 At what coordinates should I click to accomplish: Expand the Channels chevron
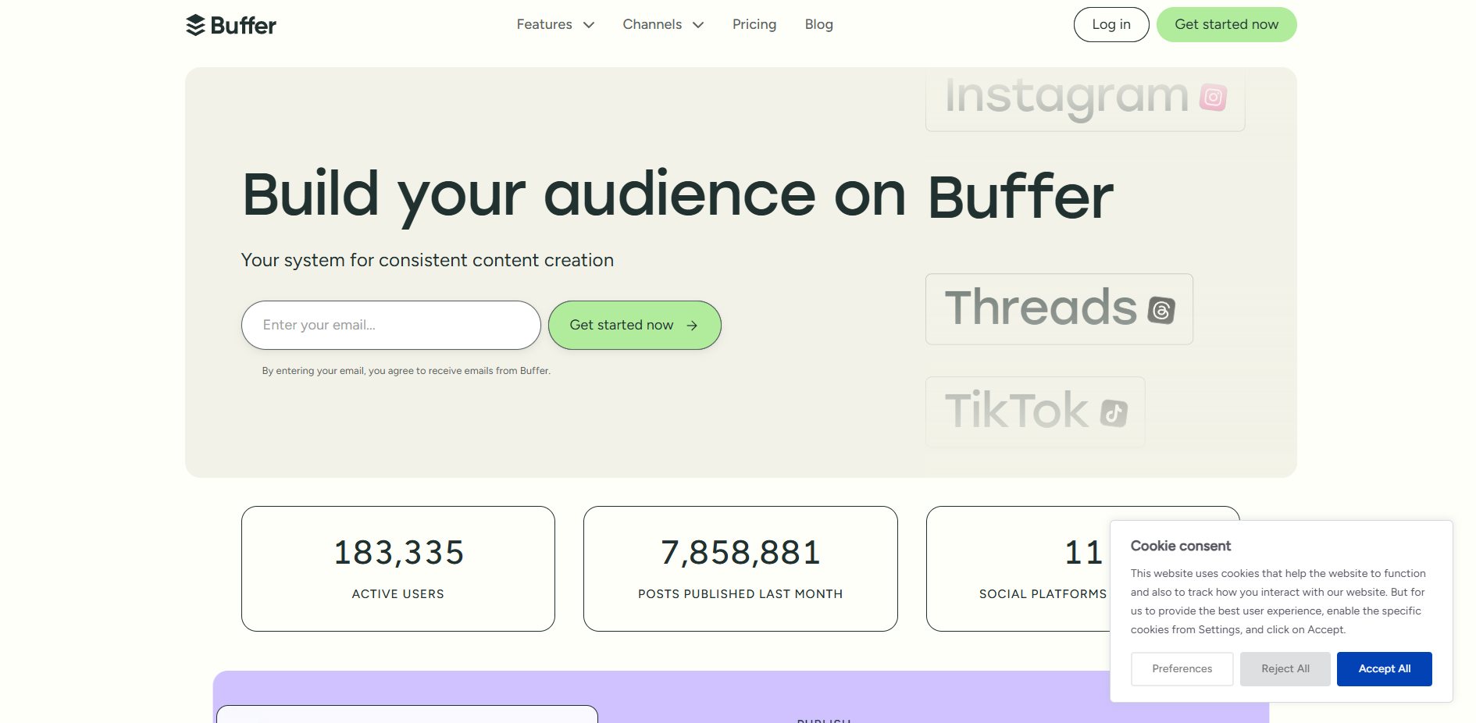(x=698, y=25)
